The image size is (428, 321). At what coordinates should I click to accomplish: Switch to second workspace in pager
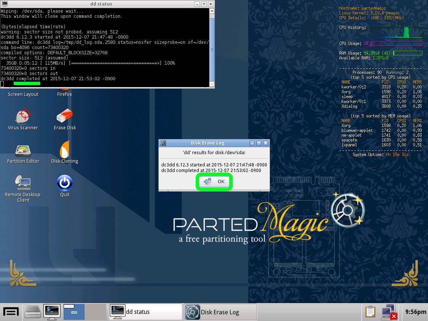[x=95, y=312]
